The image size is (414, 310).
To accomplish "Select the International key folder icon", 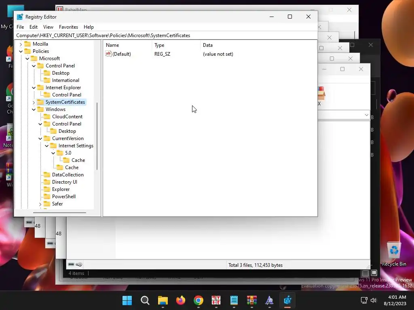I will [47, 80].
